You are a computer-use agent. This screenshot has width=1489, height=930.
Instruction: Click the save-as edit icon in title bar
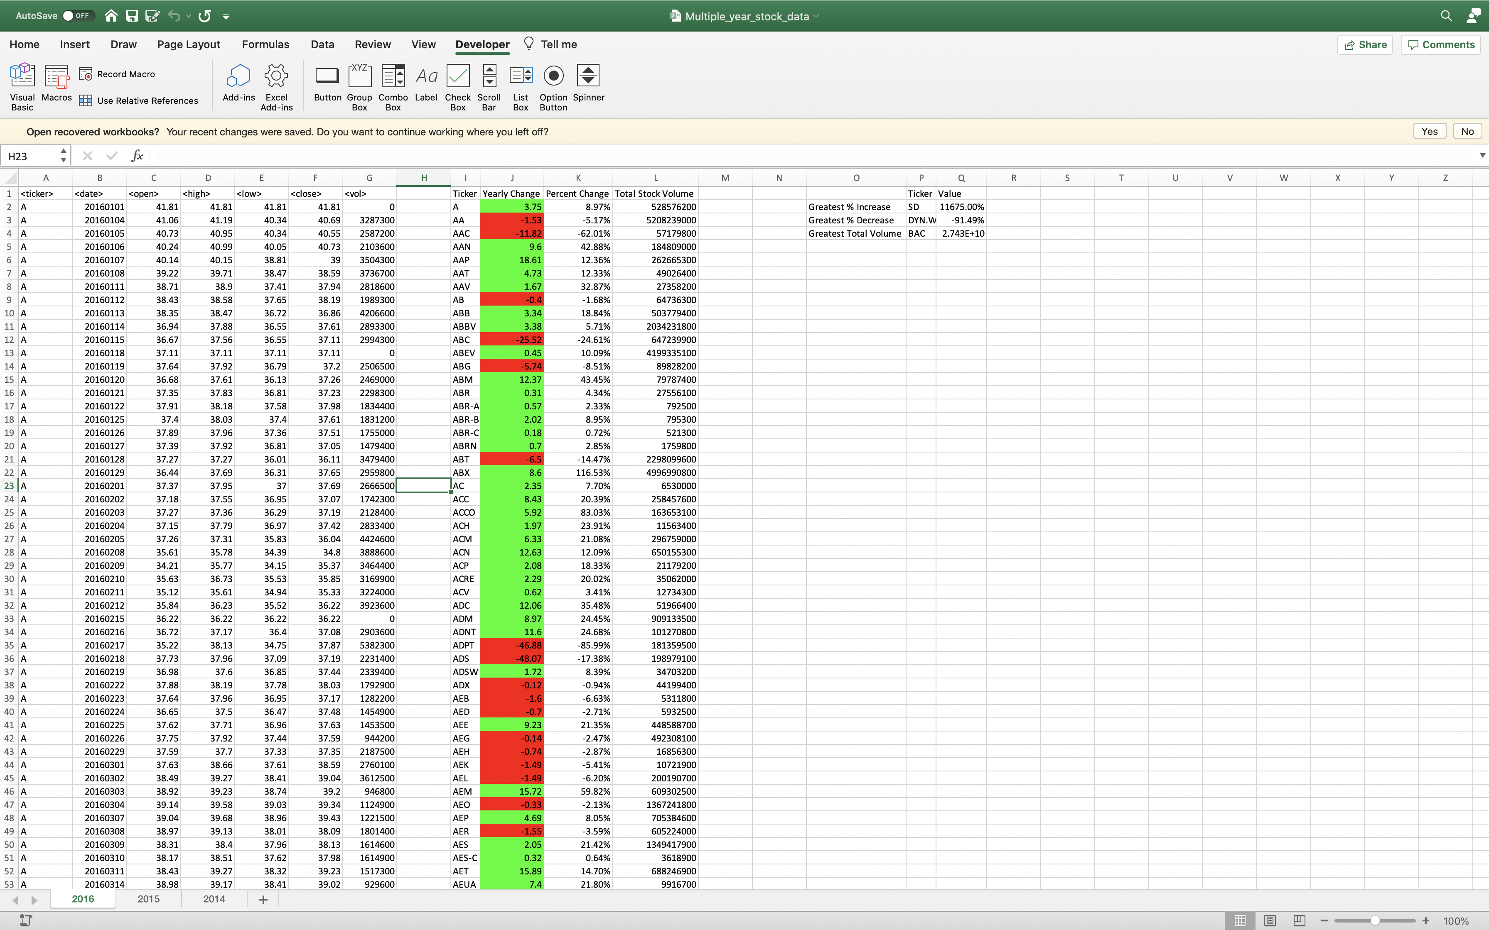(152, 16)
